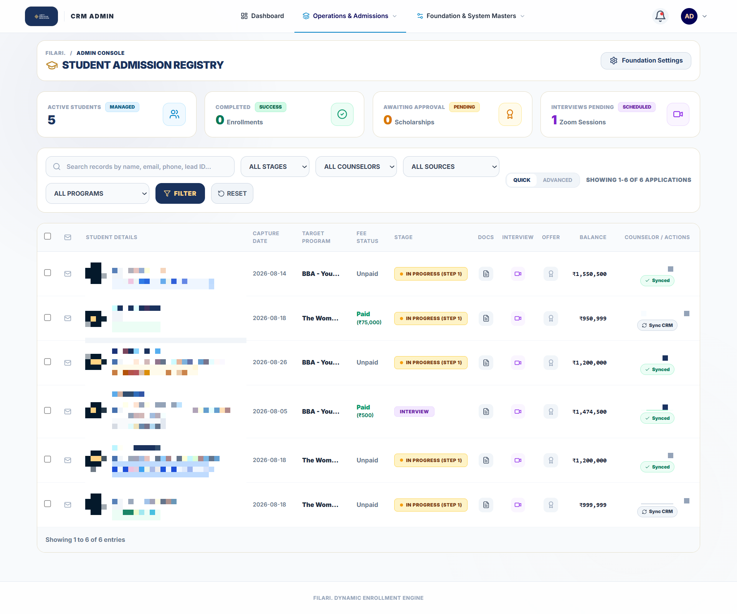Viewport: 737px width, 614px height.
Task: Click the Interviews Pending video camera icon
Action: pos(678,114)
